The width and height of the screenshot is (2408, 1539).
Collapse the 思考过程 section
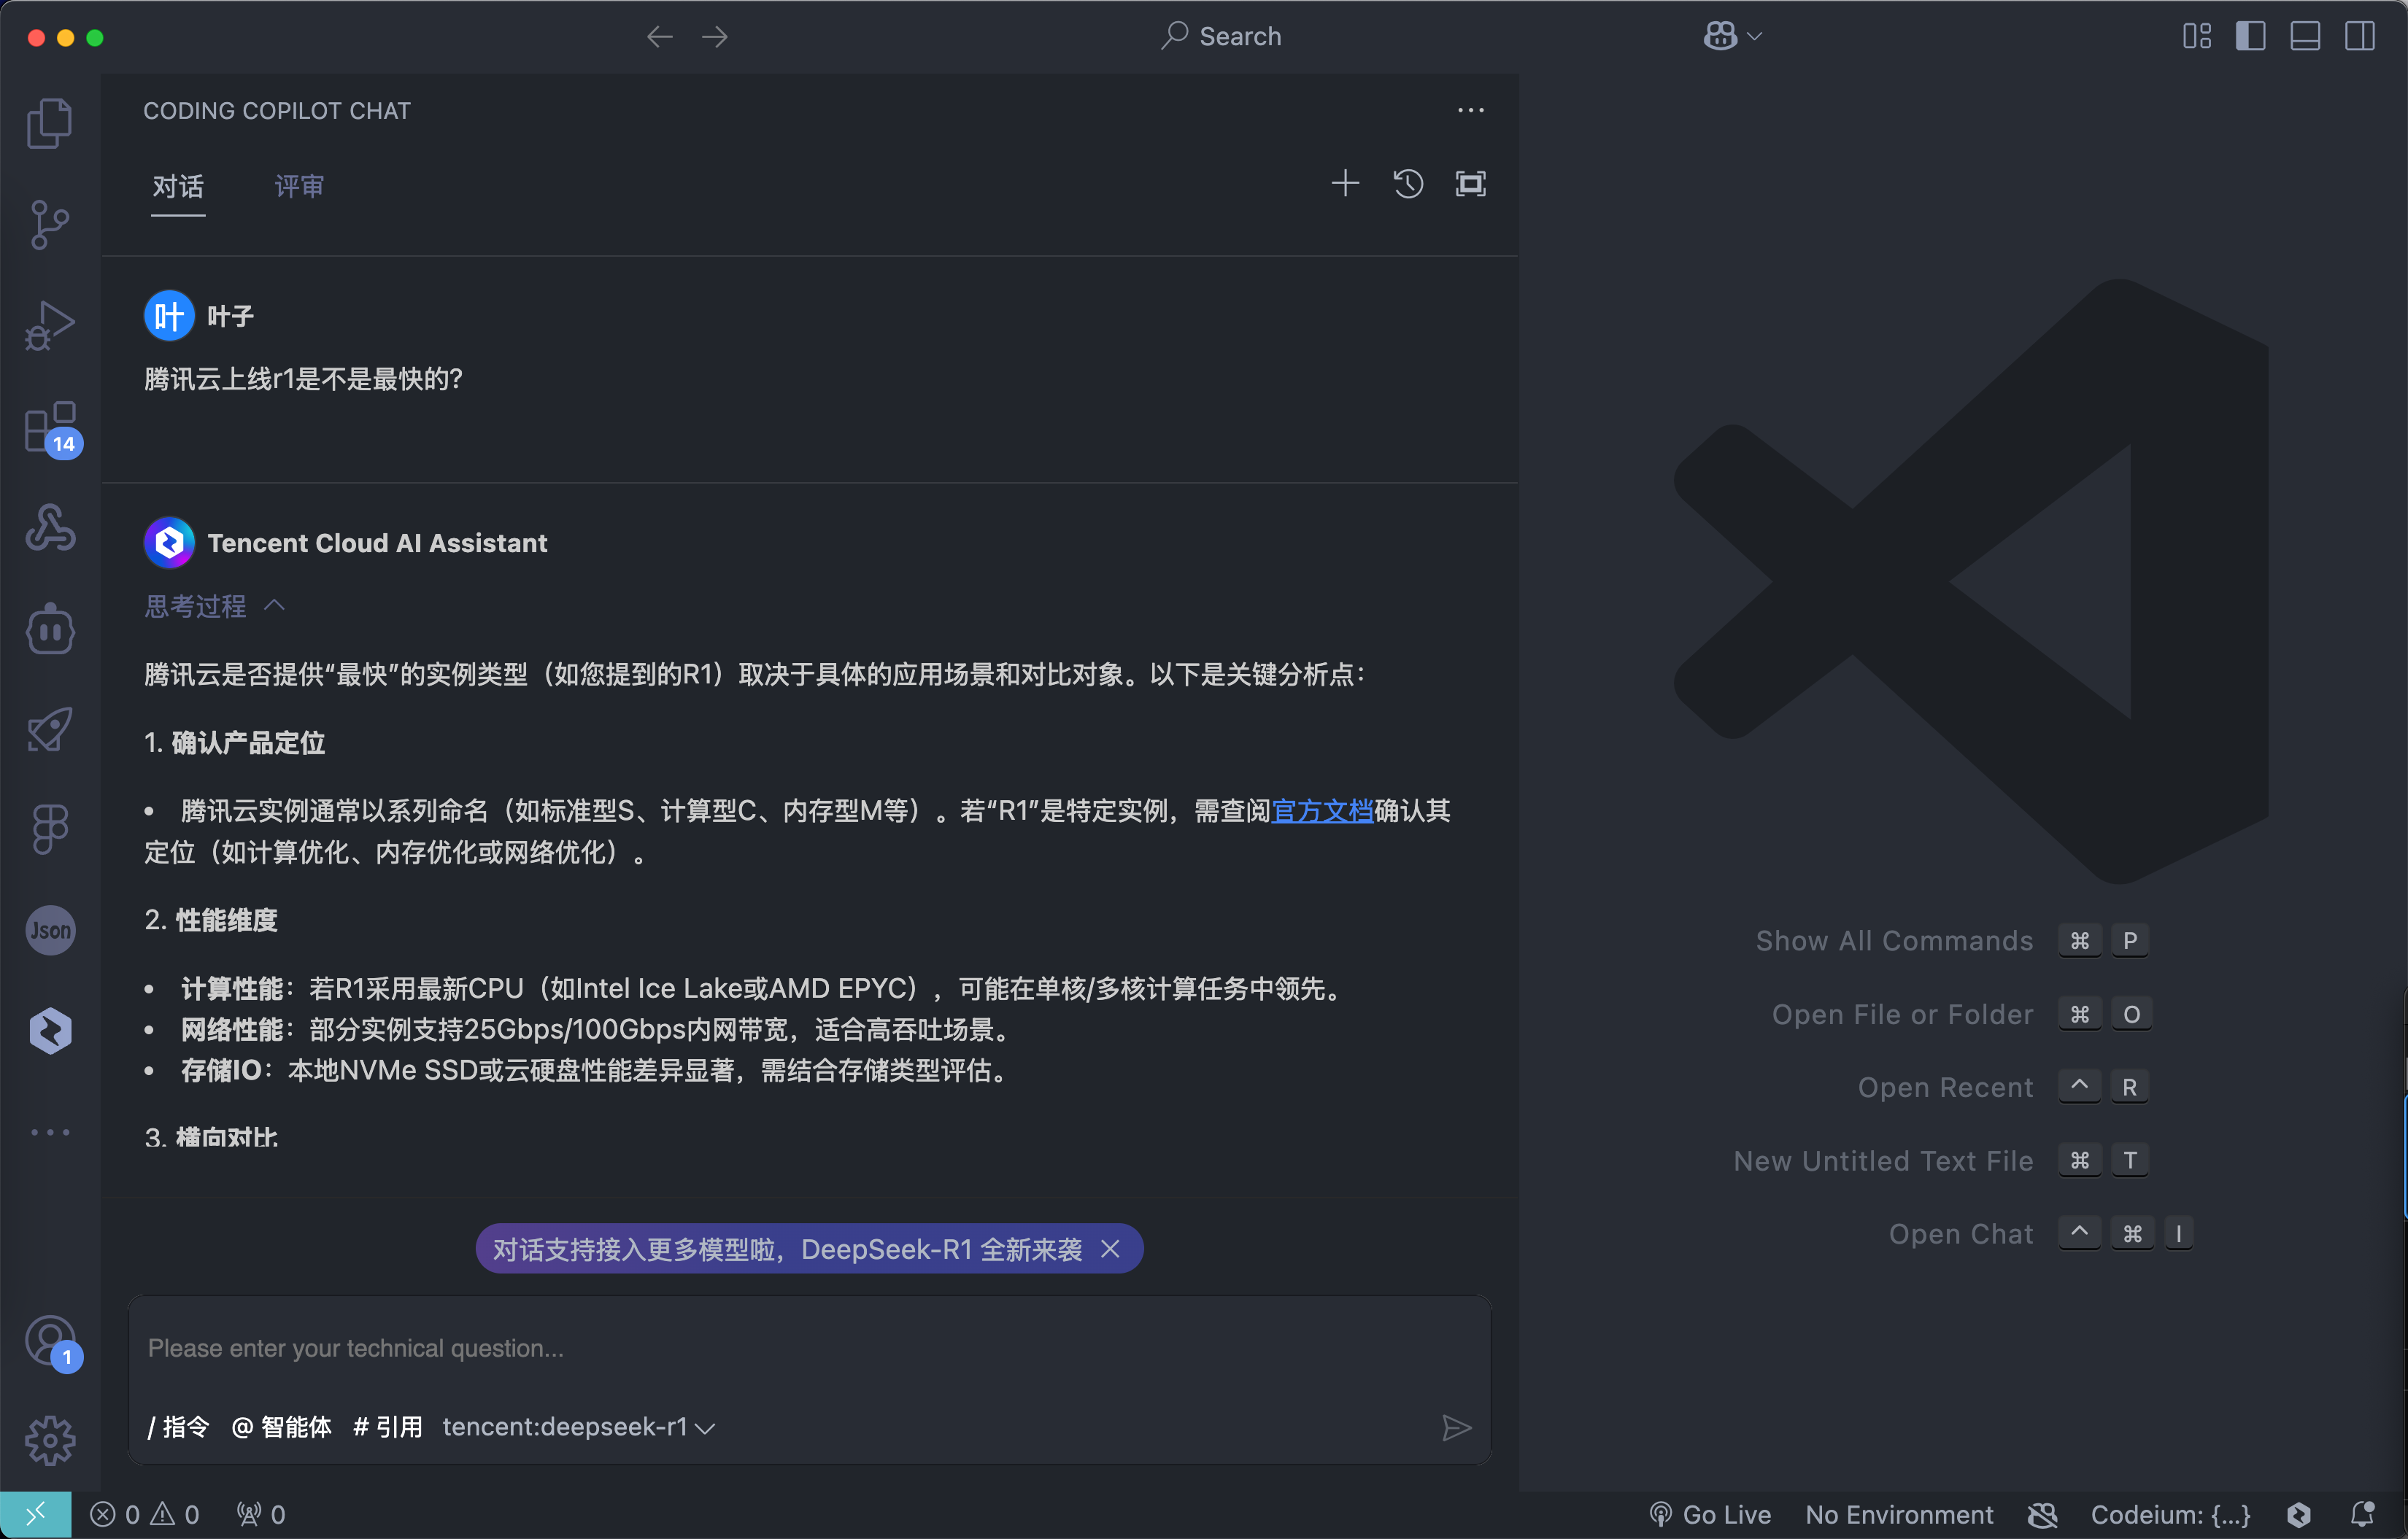click(214, 605)
